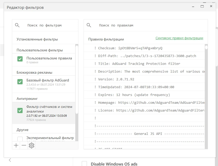
Task: Open Синтаксис правил фильтрации link
Action: [179, 38]
